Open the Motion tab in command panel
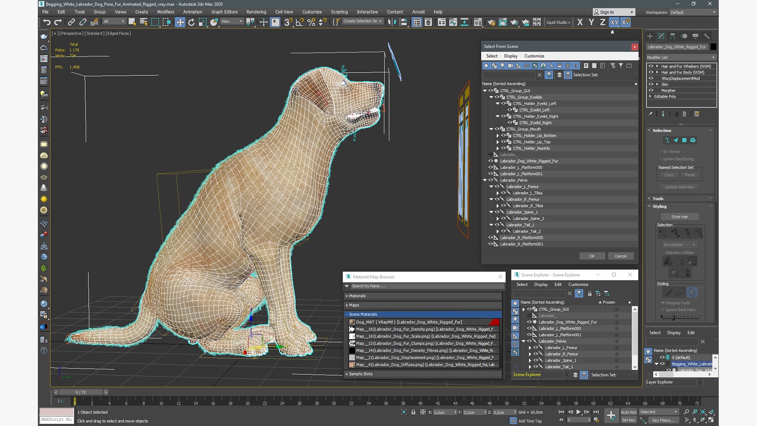The height and width of the screenshot is (426, 757). point(684,36)
